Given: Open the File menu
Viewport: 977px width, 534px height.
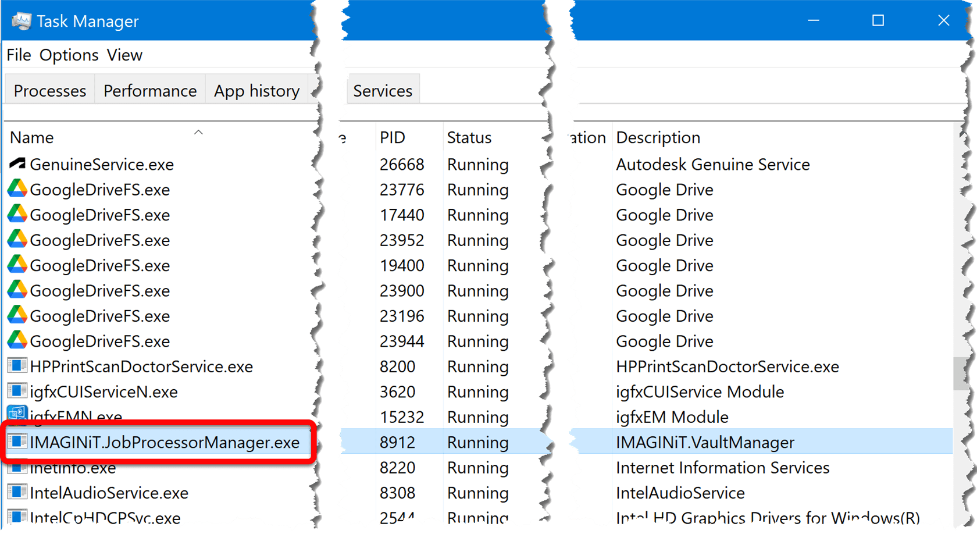Looking at the screenshot, I should tap(19, 55).
